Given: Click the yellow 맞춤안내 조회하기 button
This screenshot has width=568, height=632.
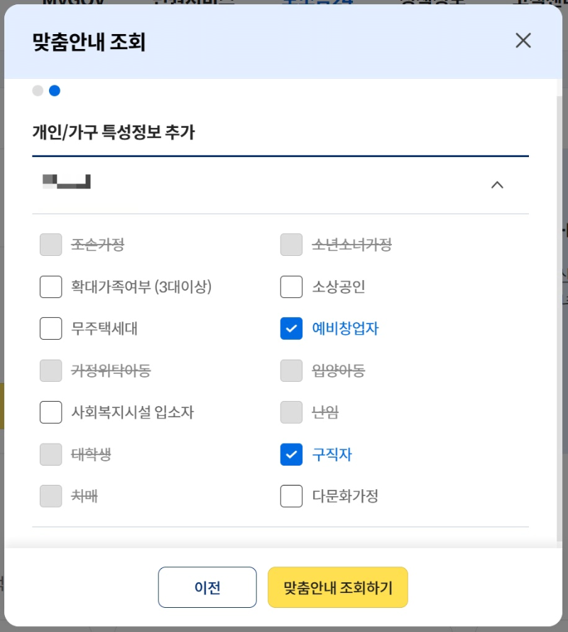Looking at the screenshot, I should click(337, 587).
